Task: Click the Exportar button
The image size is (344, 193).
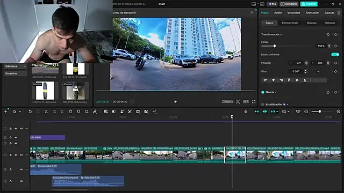Action: coord(309,4)
